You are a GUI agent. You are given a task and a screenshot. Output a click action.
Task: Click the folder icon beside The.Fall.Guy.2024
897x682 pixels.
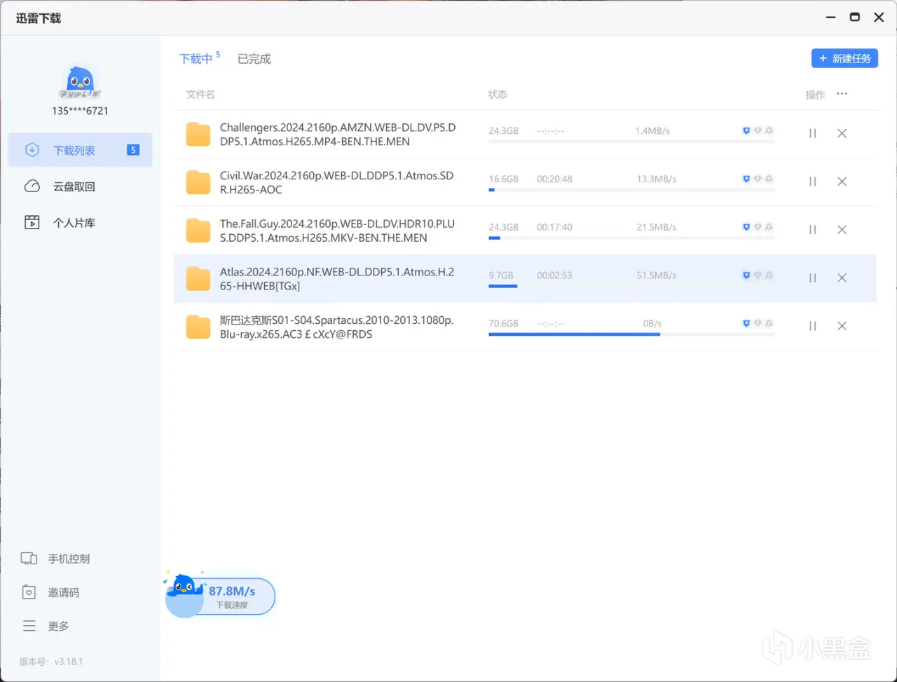(198, 231)
